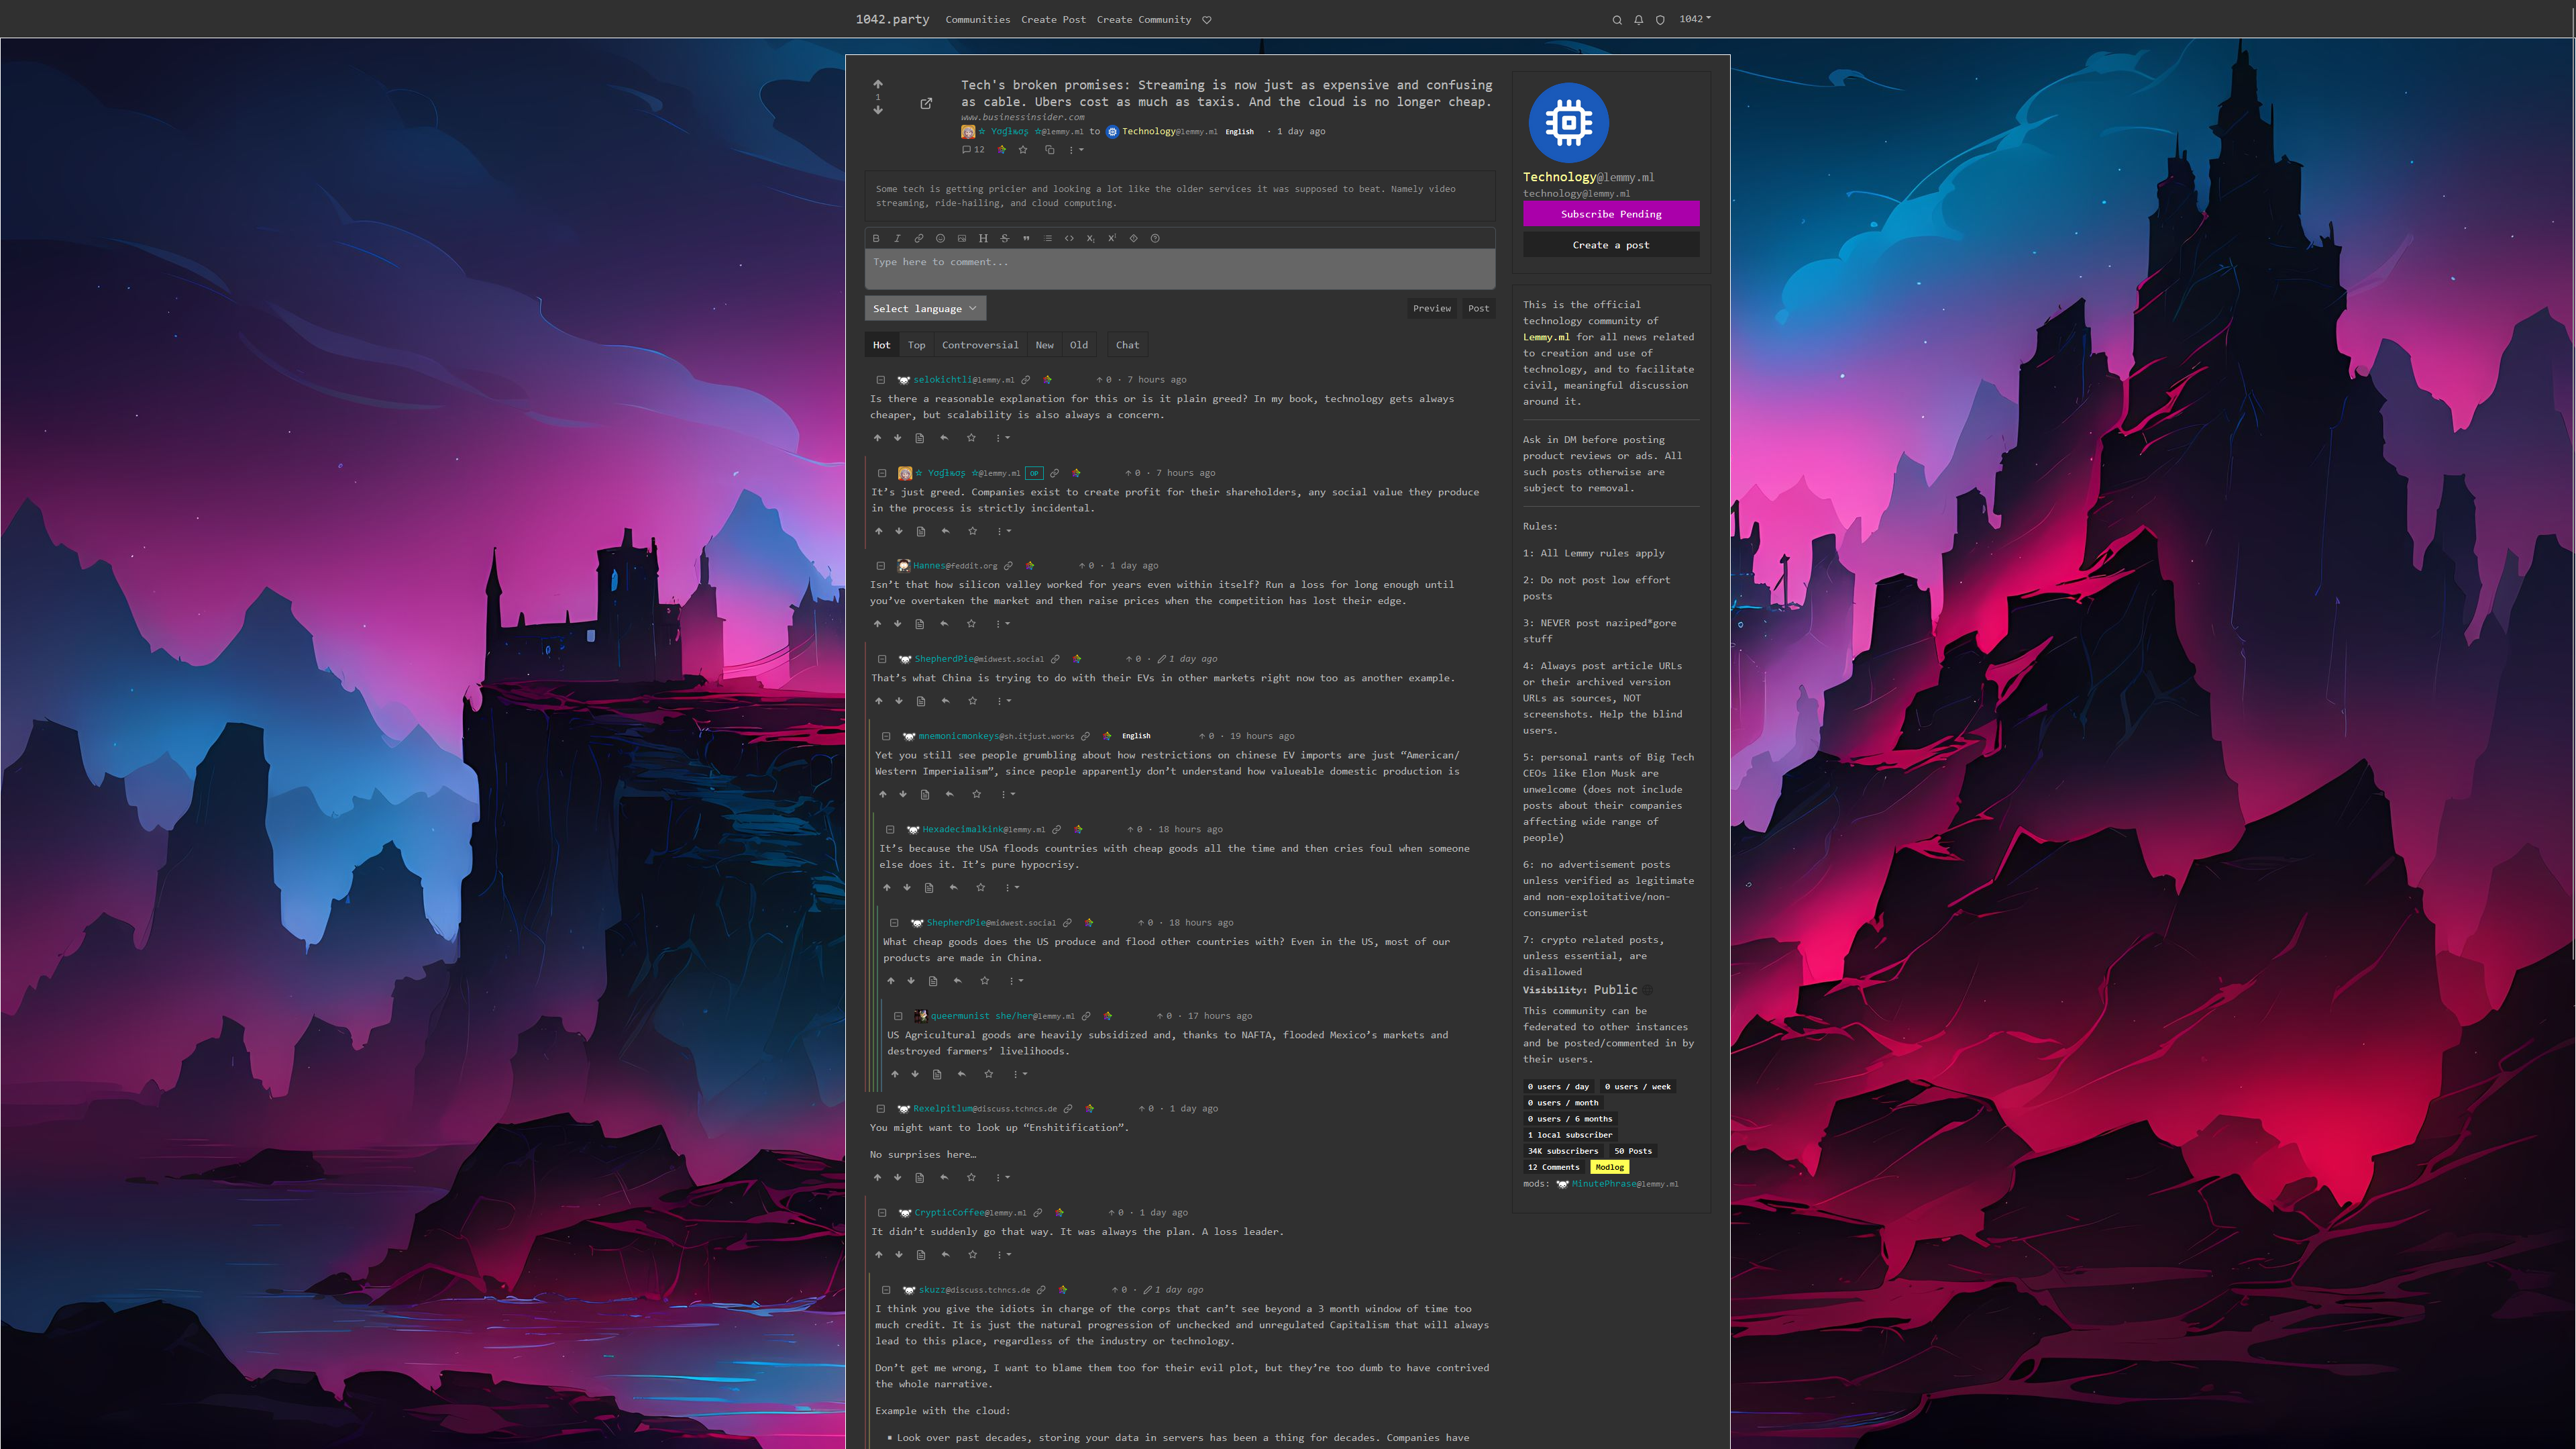Switch to Chat view
Screen dimensions: 2576x1449
[x=1127, y=345]
